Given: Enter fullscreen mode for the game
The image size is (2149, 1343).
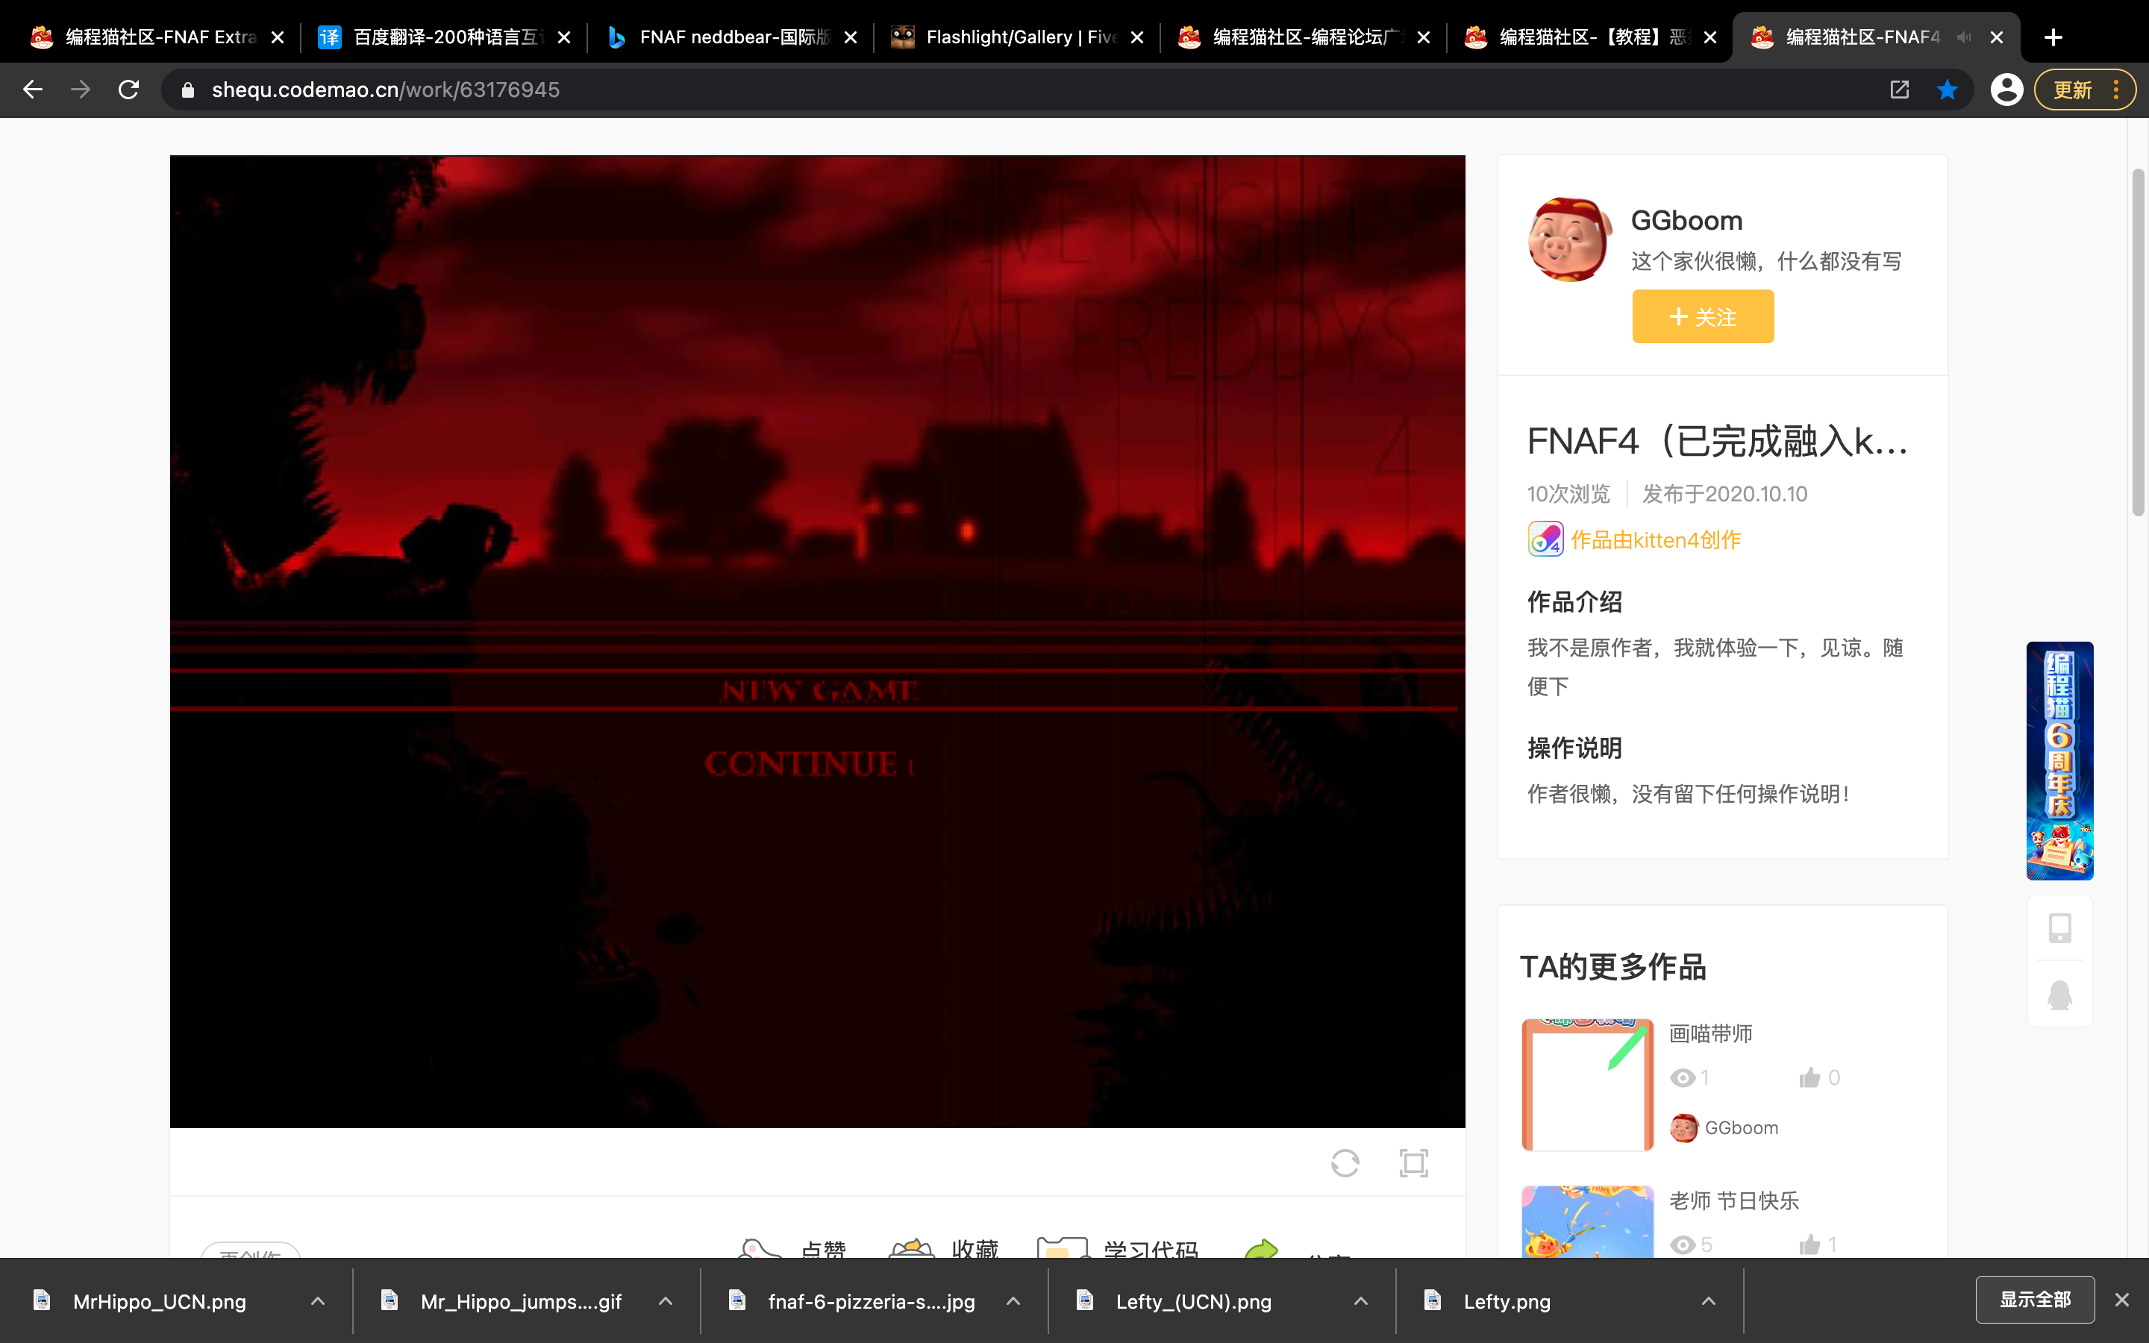Looking at the screenshot, I should point(1414,1162).
